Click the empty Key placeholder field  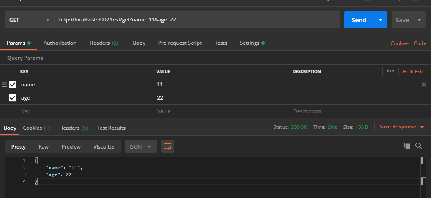(x=86, y=111)
